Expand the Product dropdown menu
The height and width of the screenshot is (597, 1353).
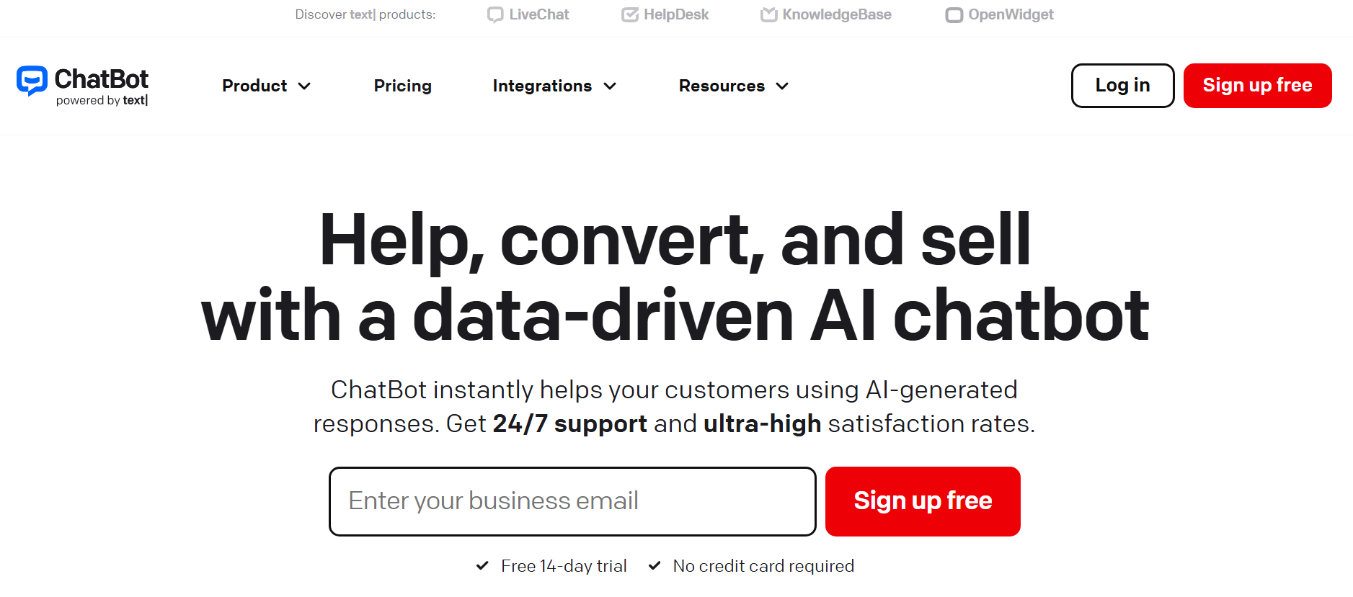pos(305,86)
